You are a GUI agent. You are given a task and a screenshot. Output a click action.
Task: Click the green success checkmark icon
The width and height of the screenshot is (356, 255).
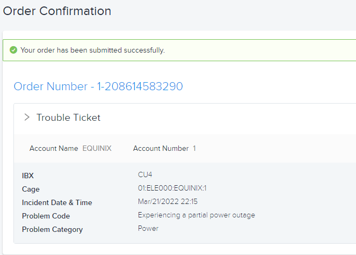tap(13, 50)
